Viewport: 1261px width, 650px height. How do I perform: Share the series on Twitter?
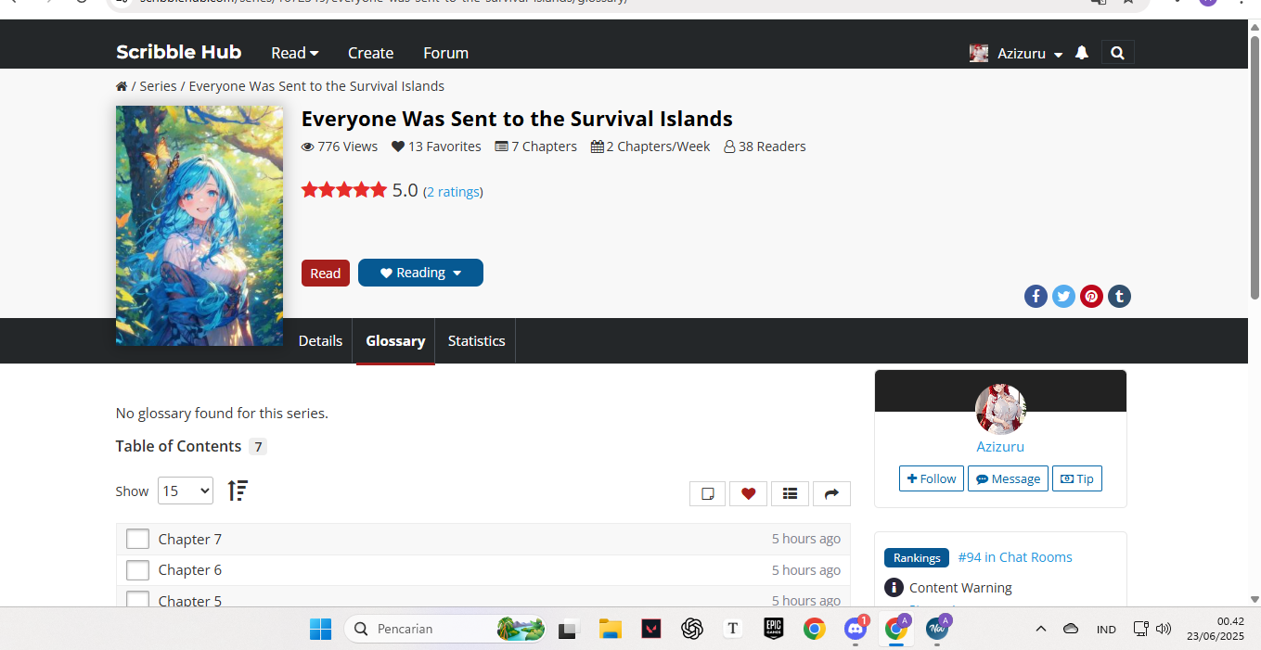pyautogui.click(x=1063, y=297)
